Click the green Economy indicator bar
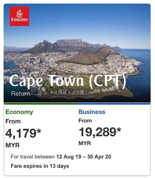The height and width of the screenshot is (178, 155). point(40,103)
